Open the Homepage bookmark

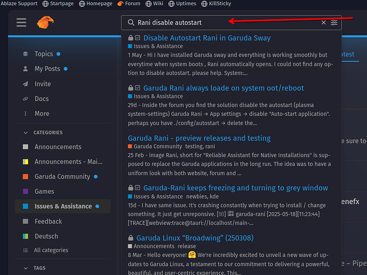click(x=95, y=3)
